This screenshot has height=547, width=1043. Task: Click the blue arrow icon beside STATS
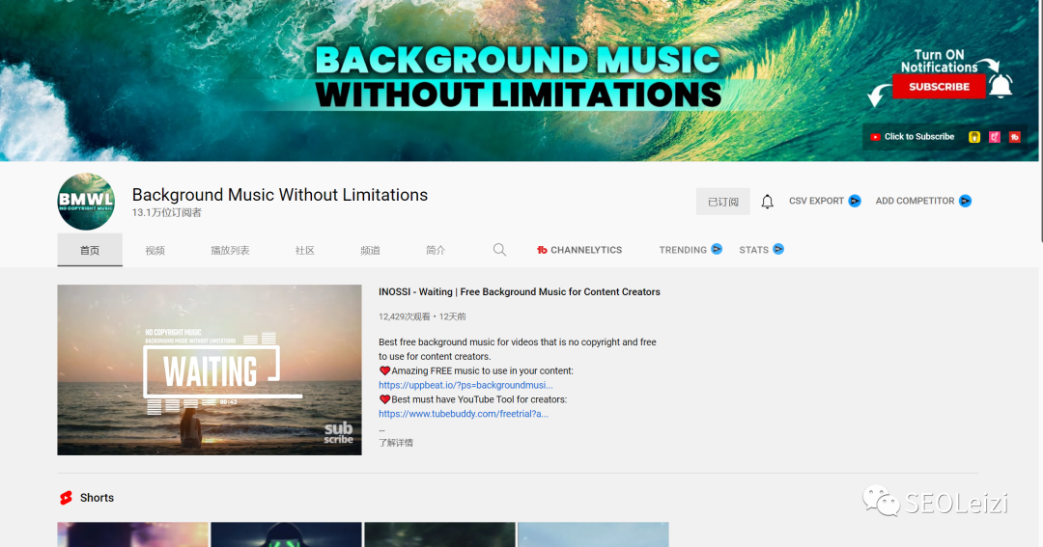pos(778,249)
